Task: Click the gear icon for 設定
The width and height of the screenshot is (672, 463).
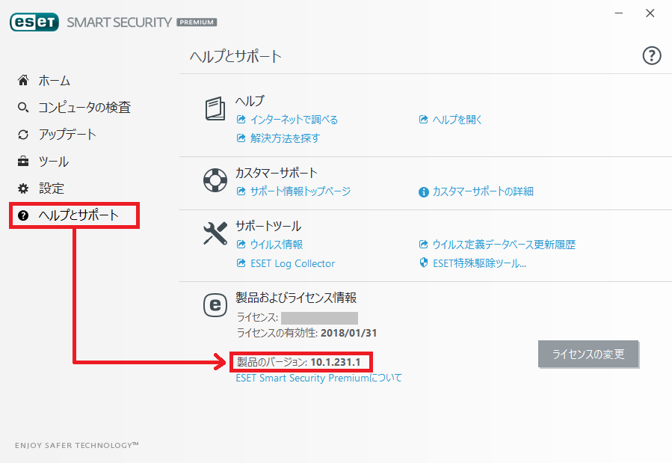Action: tap(23, 188)
